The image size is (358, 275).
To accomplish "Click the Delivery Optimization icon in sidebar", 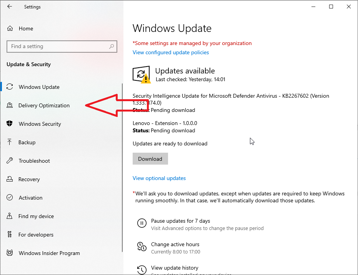I will (x=10, y=105).
